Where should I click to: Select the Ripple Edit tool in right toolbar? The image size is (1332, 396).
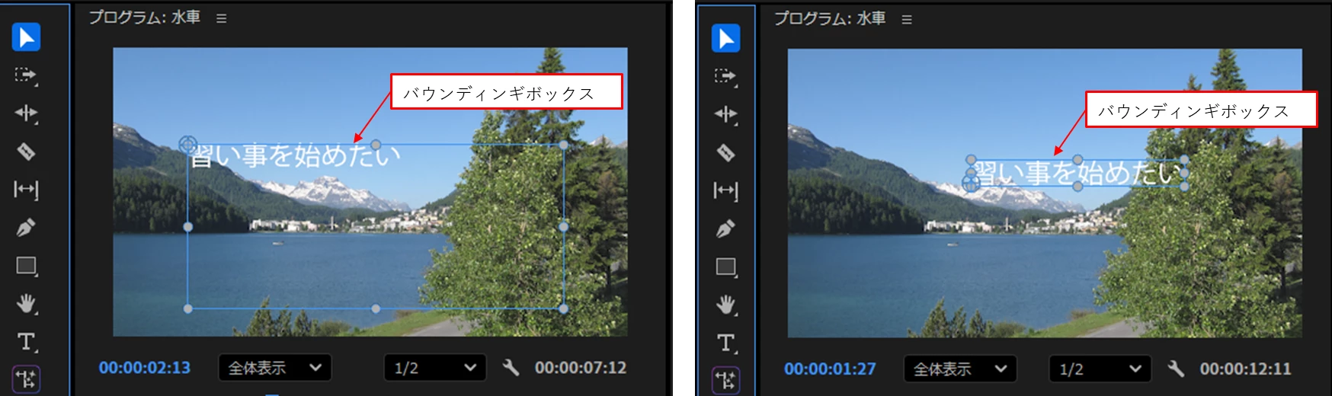point(725,114)
